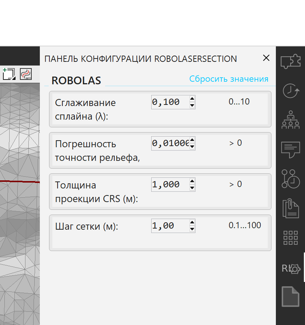Open the branch schedule clock icon

tap(290, 179)
